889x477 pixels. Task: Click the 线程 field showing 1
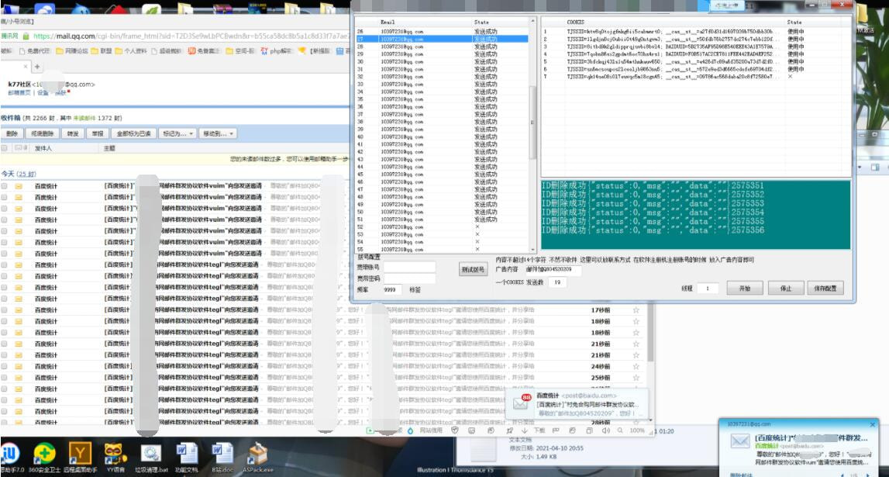708,288
